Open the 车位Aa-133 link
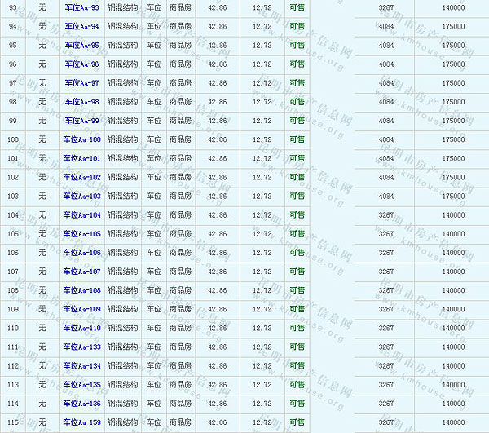The width and height of the screenshot is (489, 433). pyautogui.click(x=82, y=347)
